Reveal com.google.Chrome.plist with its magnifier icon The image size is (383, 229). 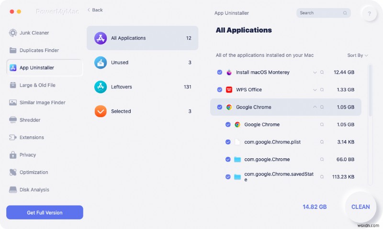pyautogui.click(x=322, y=142)
